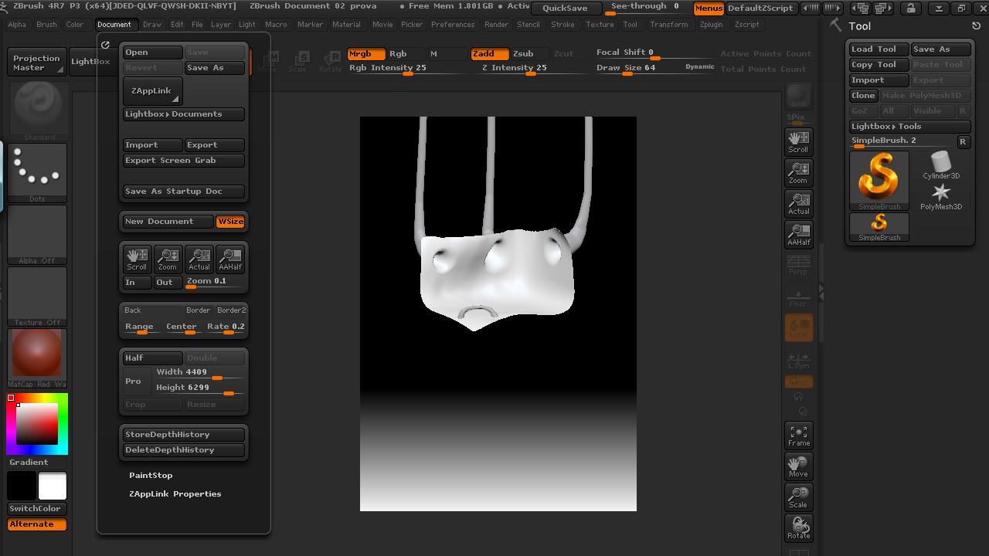Click the Zoom icon in right shelf

click(798, 173)
